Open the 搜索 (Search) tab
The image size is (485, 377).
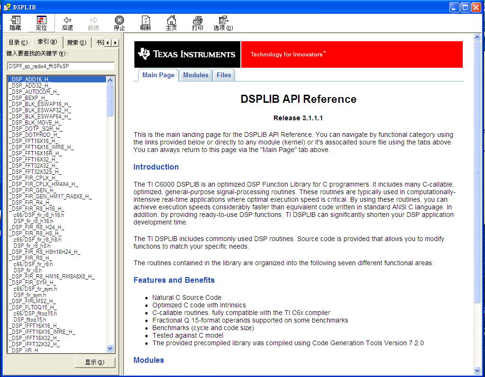pyautogui.click(x=77, y=43)
